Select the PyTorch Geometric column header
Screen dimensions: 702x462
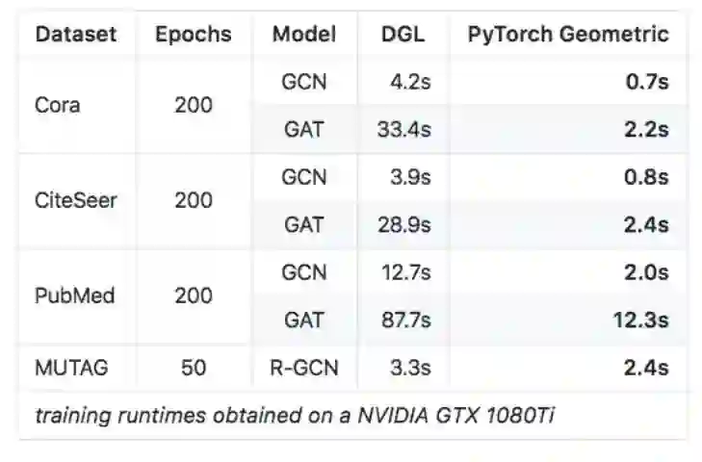click(x=567, y=35)
